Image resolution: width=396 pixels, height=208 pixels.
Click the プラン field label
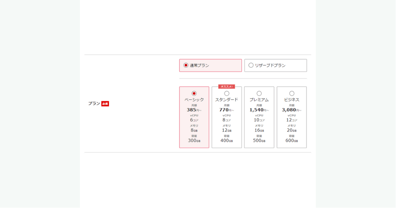94,104
